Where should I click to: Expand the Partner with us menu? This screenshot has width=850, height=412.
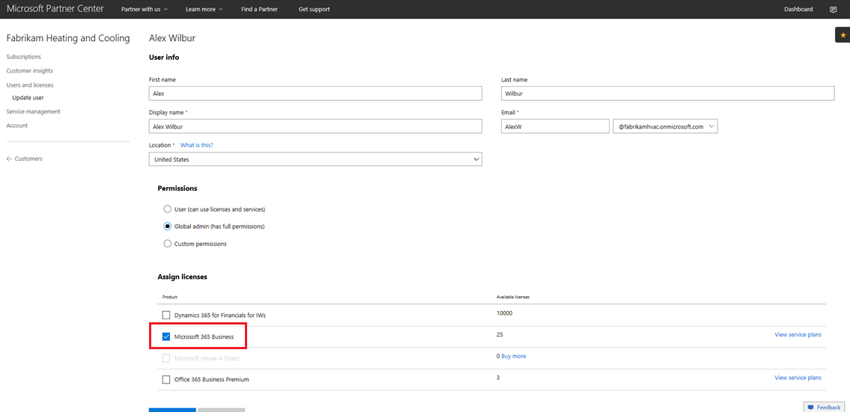145,10
